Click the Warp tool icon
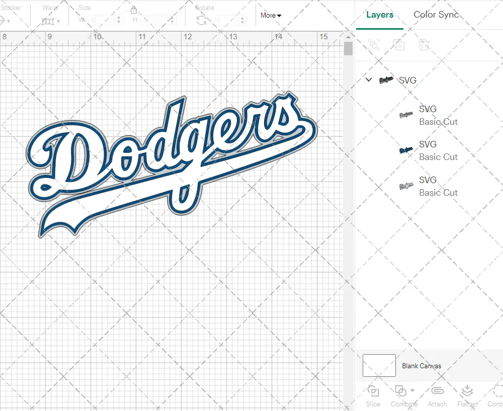The height and width of the screenshot is (411, 503). (47, 22)
